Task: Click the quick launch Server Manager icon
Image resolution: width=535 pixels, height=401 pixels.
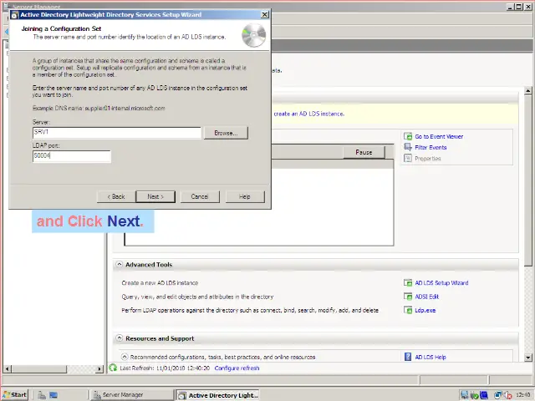Action: [x=41, y=395]
